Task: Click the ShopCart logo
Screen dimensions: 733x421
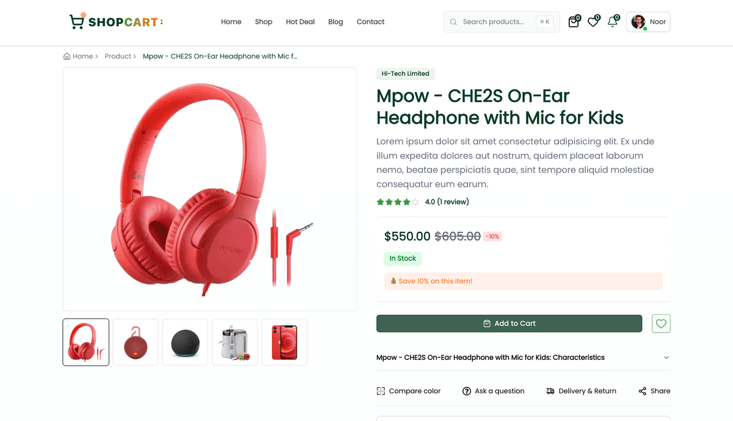Action: 116,22
